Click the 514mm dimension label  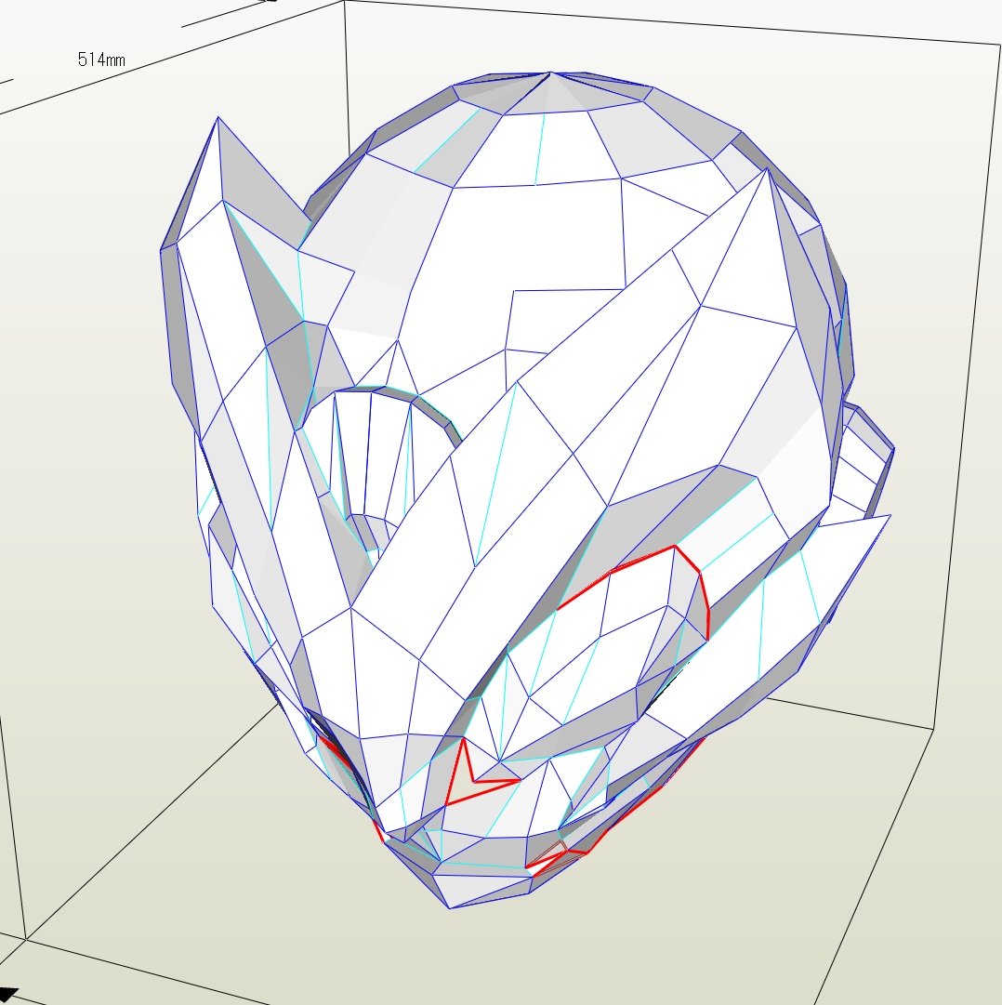[x=101, y=60]
